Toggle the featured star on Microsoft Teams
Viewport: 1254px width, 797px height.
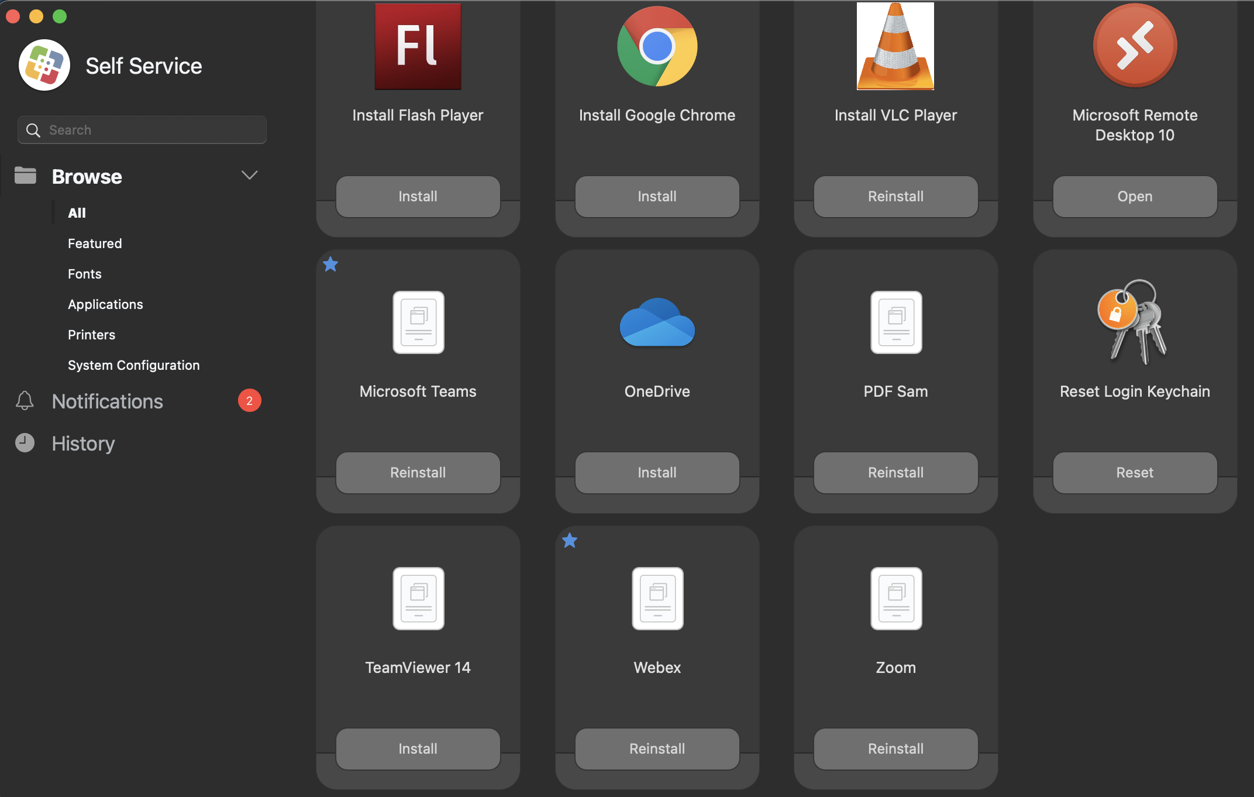click(330, 264)
